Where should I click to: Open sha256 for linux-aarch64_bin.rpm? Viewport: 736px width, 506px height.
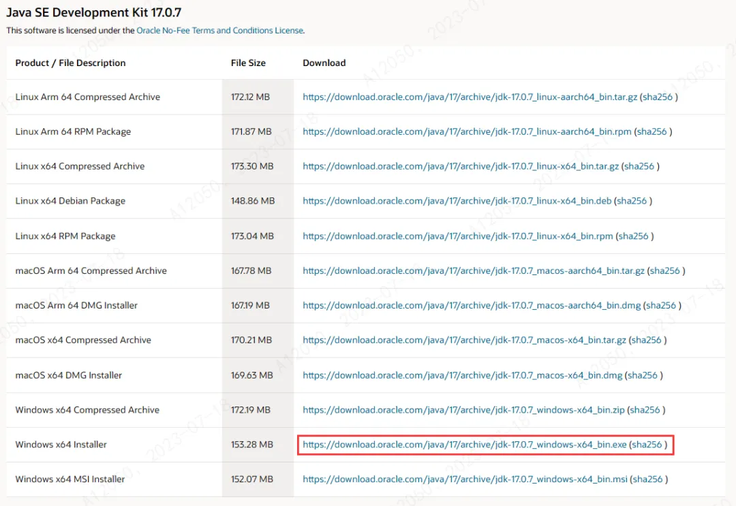click(652, 131)
